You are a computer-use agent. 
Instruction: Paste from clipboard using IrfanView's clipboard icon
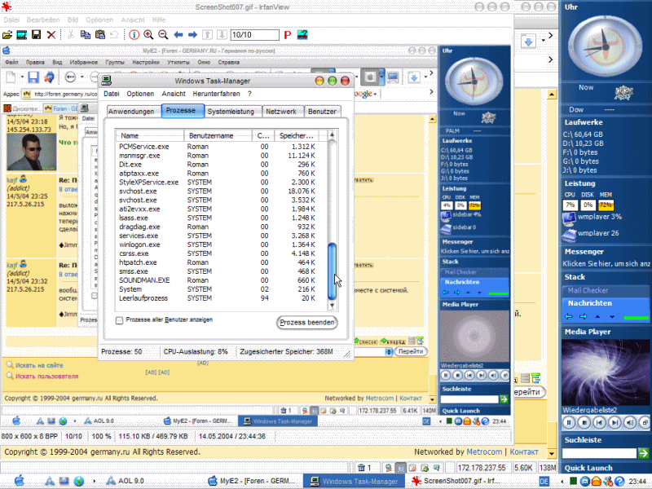tap(100, 35)
